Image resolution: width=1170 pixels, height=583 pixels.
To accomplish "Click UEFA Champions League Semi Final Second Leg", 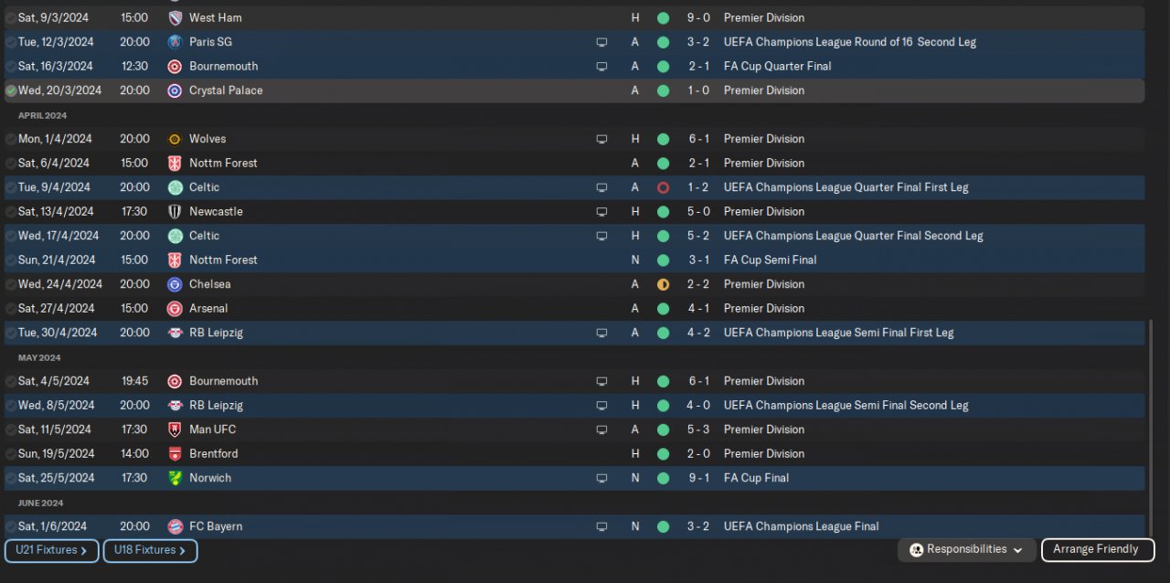I will pyautogui.click(x=846, y=405).
